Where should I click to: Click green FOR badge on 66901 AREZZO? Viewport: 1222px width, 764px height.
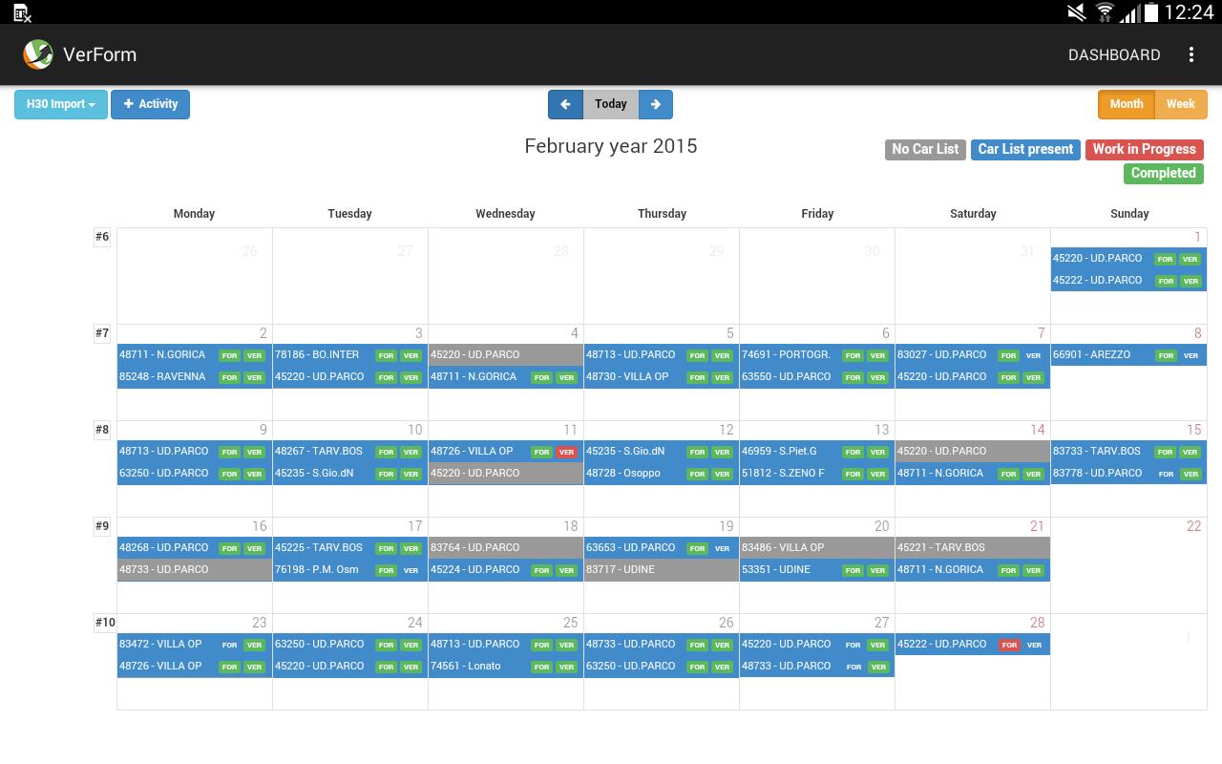1165,355
